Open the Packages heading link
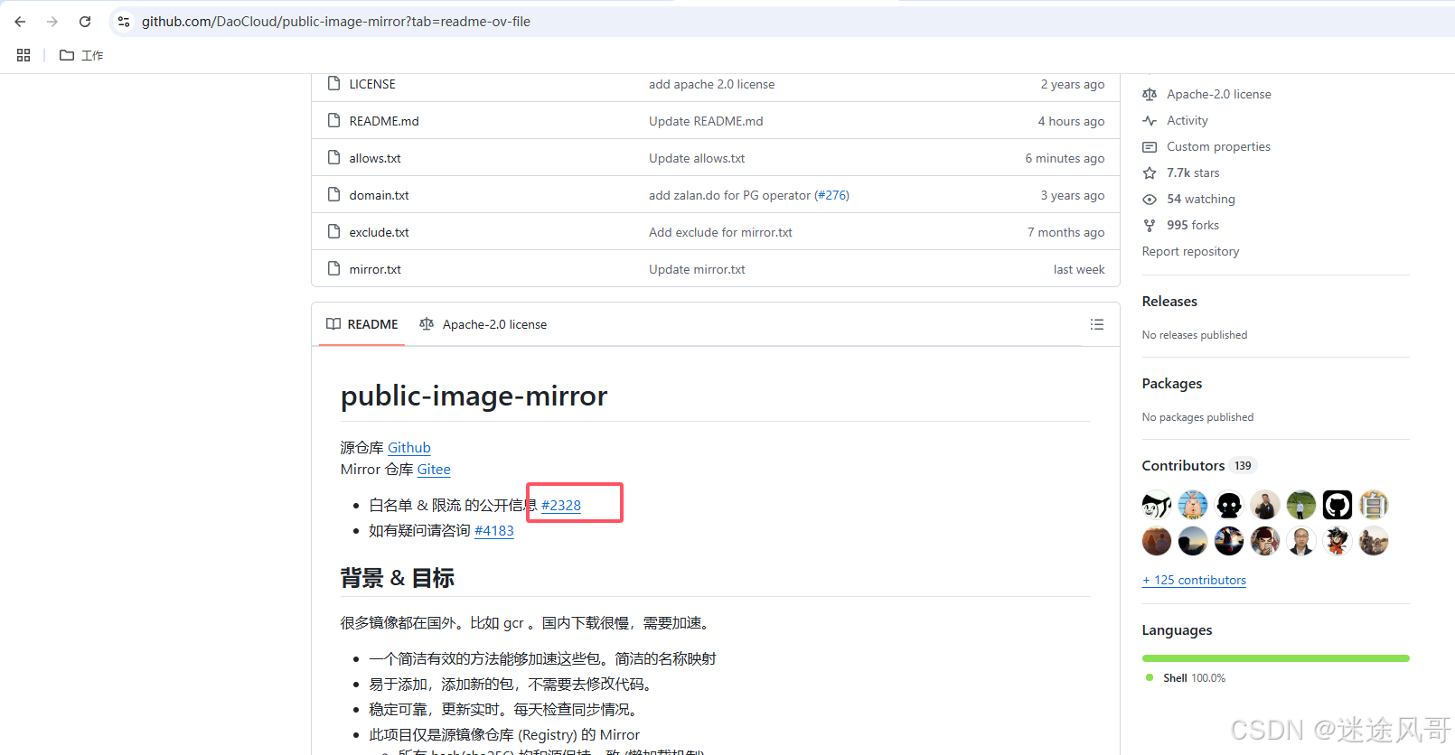Screen dimensions: 1455x755 tap(1171, 384)
